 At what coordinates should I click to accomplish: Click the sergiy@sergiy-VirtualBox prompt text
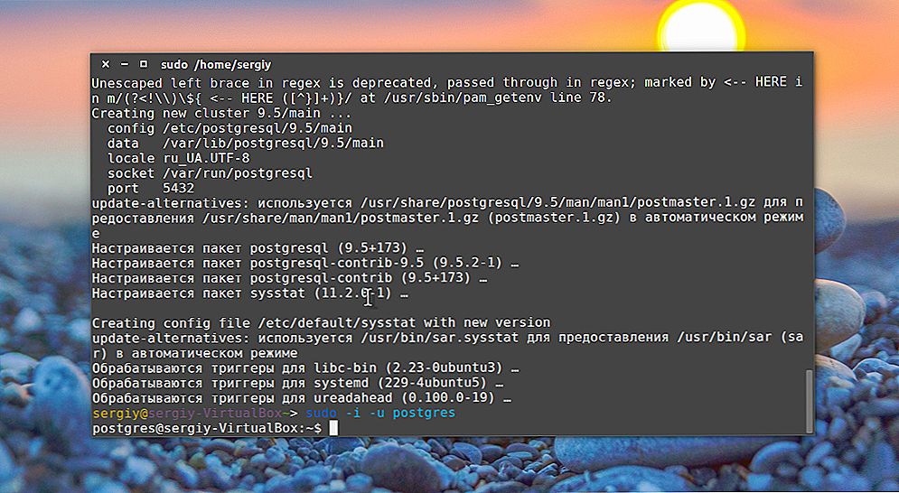click(x=187, y=413)
